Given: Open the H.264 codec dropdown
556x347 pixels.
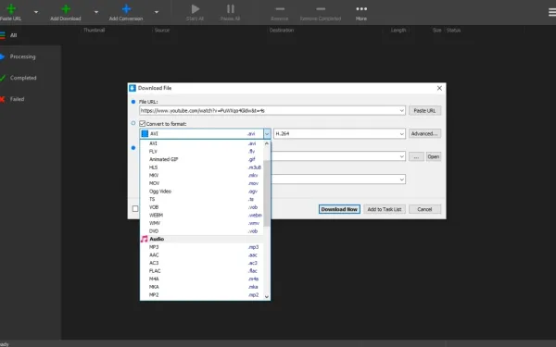Looking at the screenshot, I should coord(339,133).
